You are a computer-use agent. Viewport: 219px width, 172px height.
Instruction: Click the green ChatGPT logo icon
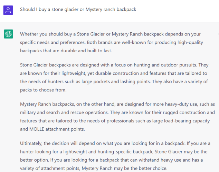(x=8, y=34)
